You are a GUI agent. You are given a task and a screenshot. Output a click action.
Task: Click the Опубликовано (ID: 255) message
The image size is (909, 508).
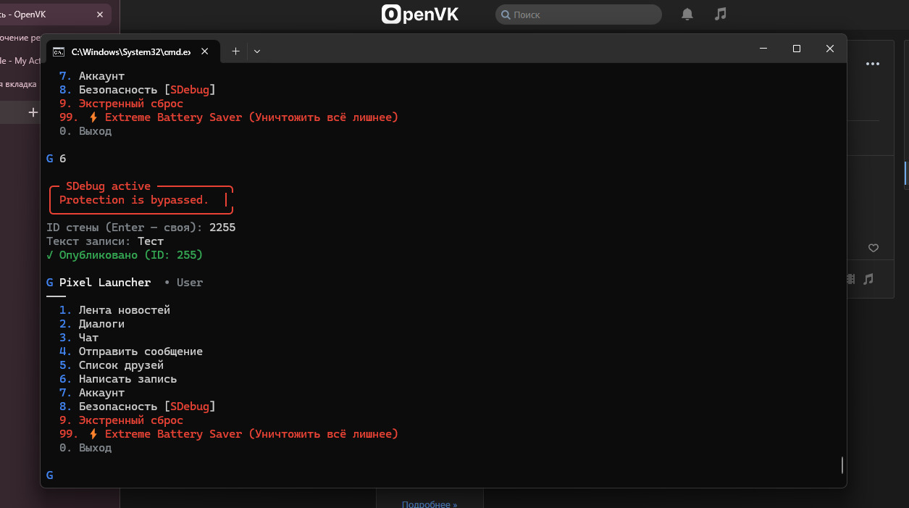tap(125, 255)
